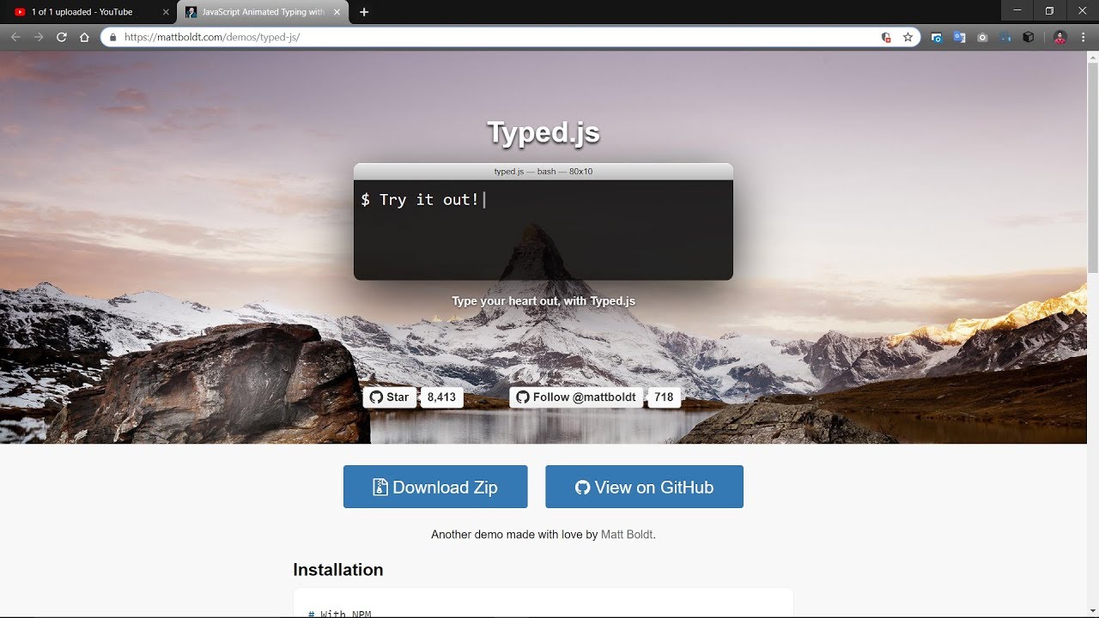Click the Installation heading
1099x618 pixels.
click(338, 570)
